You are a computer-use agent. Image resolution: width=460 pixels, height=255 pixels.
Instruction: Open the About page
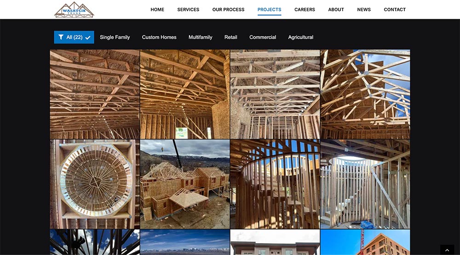[336, 9]
